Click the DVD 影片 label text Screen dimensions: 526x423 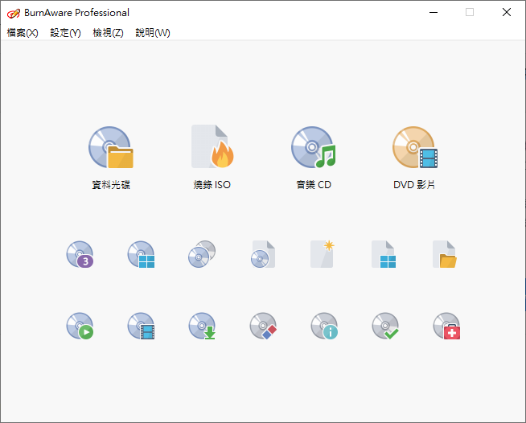tap(414, 184)
